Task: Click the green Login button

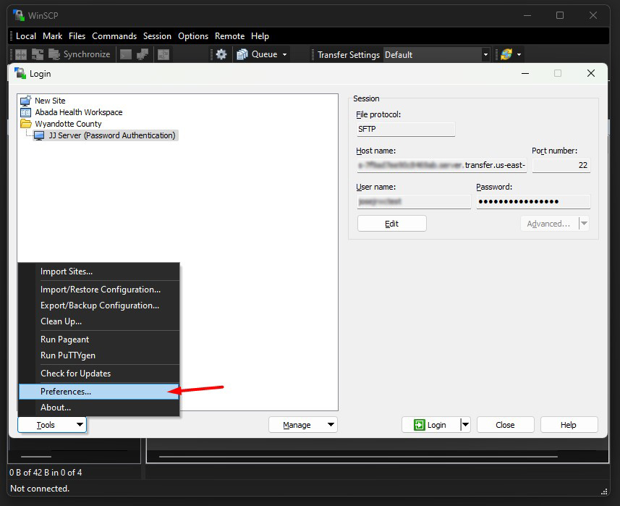Action: 430,425
